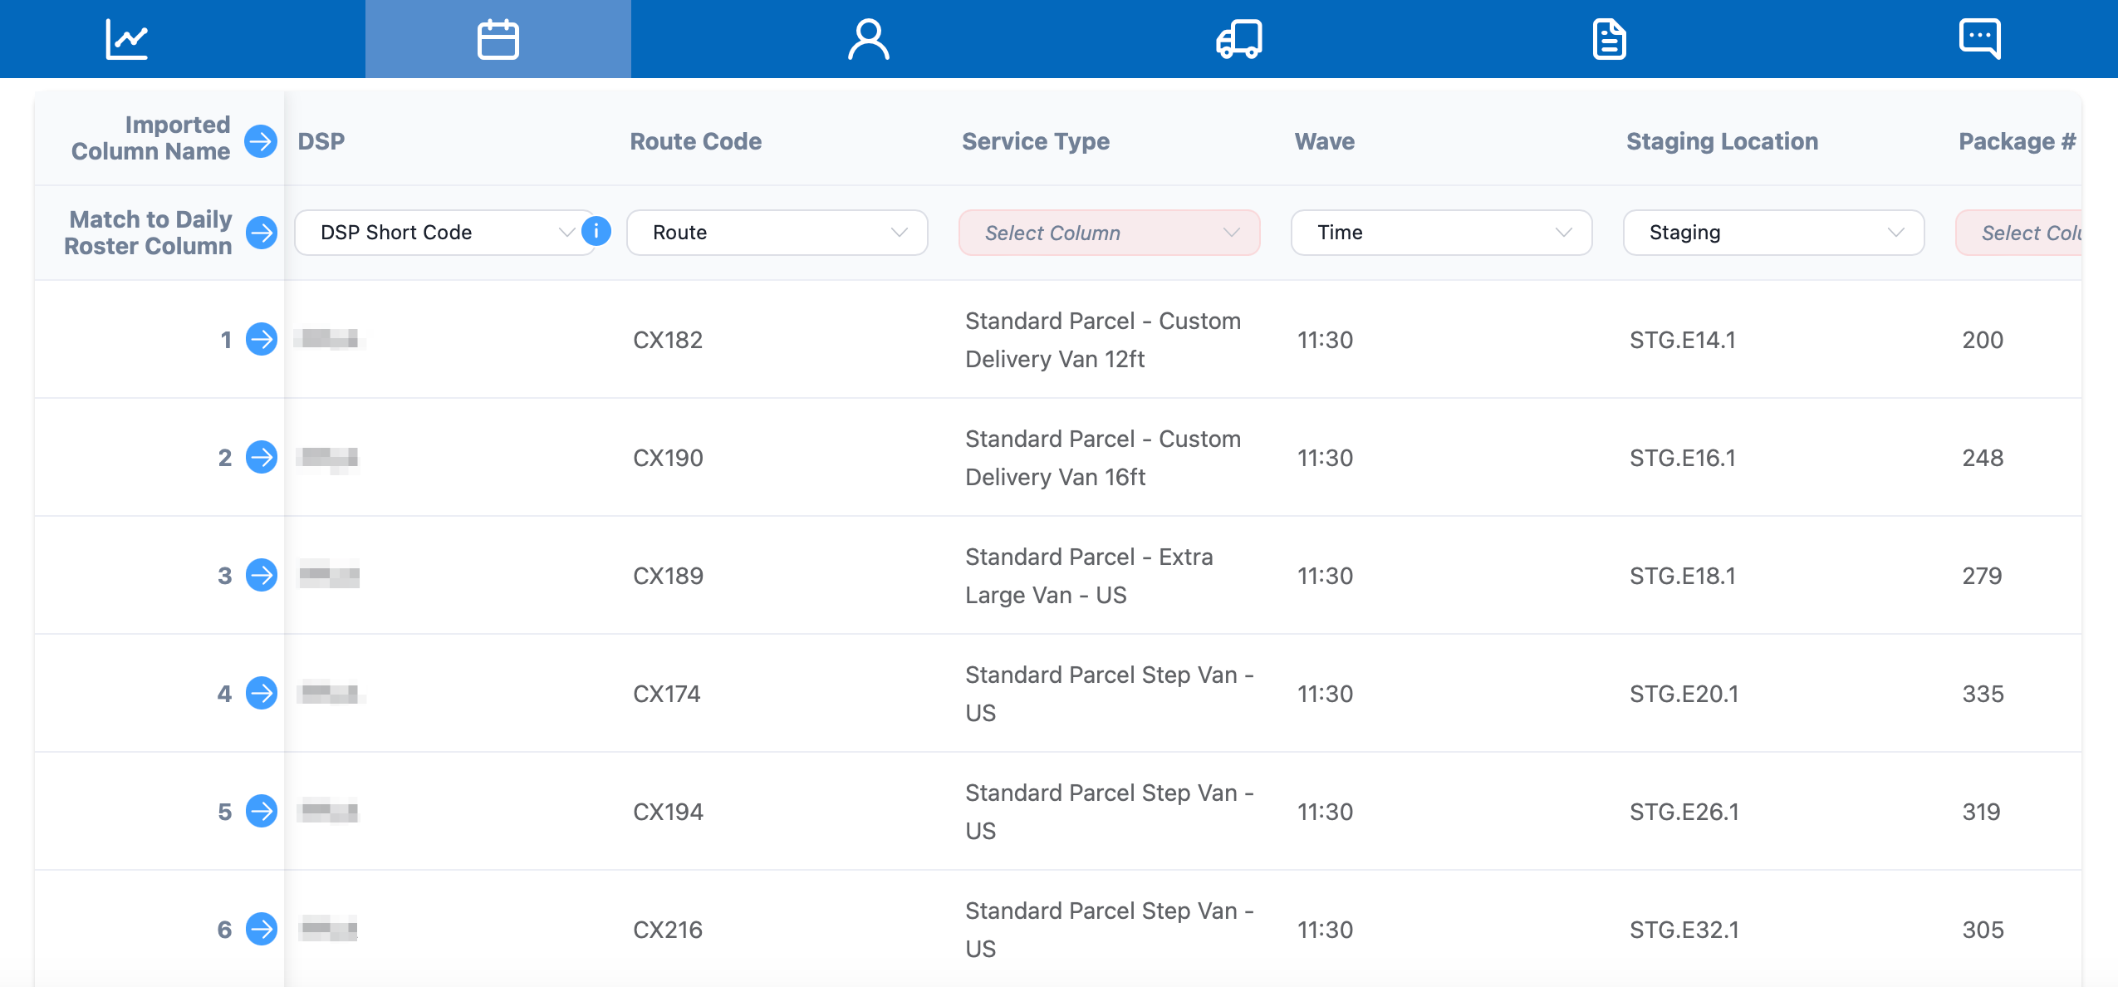Click arrow icon next to Match to Daily Roster Column
Viewport: 2118px width, 987px height.
click(x=261, y=233)
